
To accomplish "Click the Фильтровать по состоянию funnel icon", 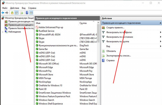I will 103,37.
